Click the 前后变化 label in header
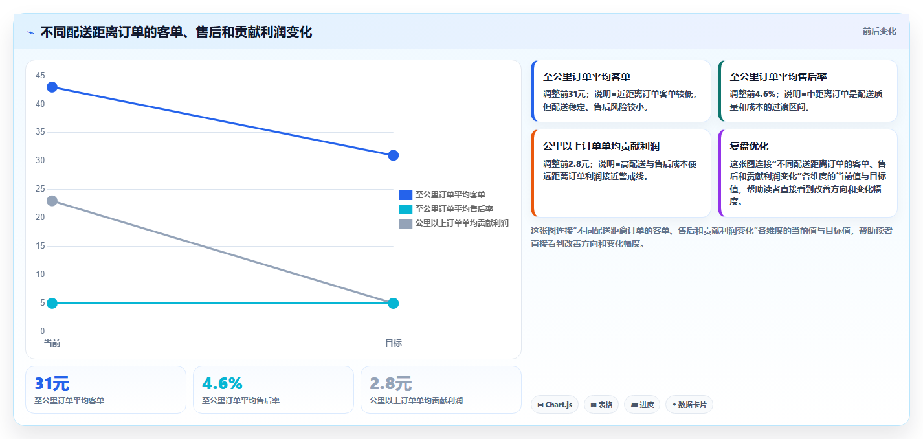923x439 pixels. [x=879, y=31]
